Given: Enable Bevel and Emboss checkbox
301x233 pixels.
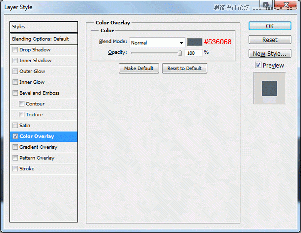Looking at the screenshot, I should (15, 93).
